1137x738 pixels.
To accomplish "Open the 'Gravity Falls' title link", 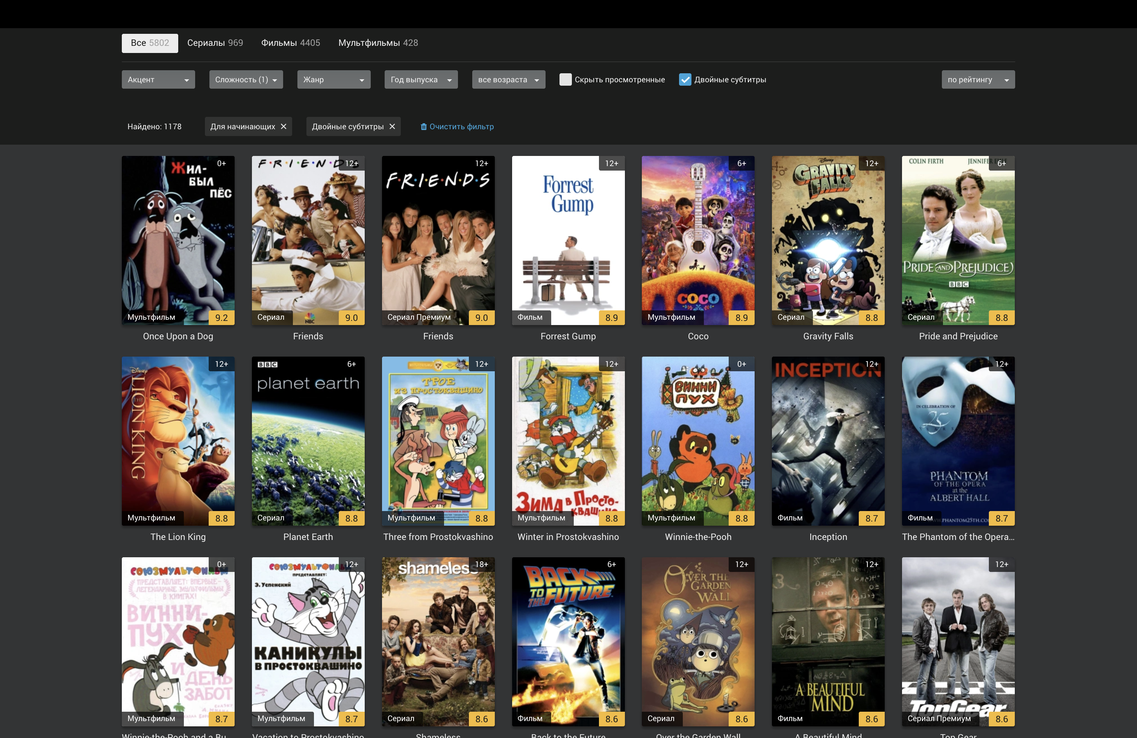I will point(828,336).
